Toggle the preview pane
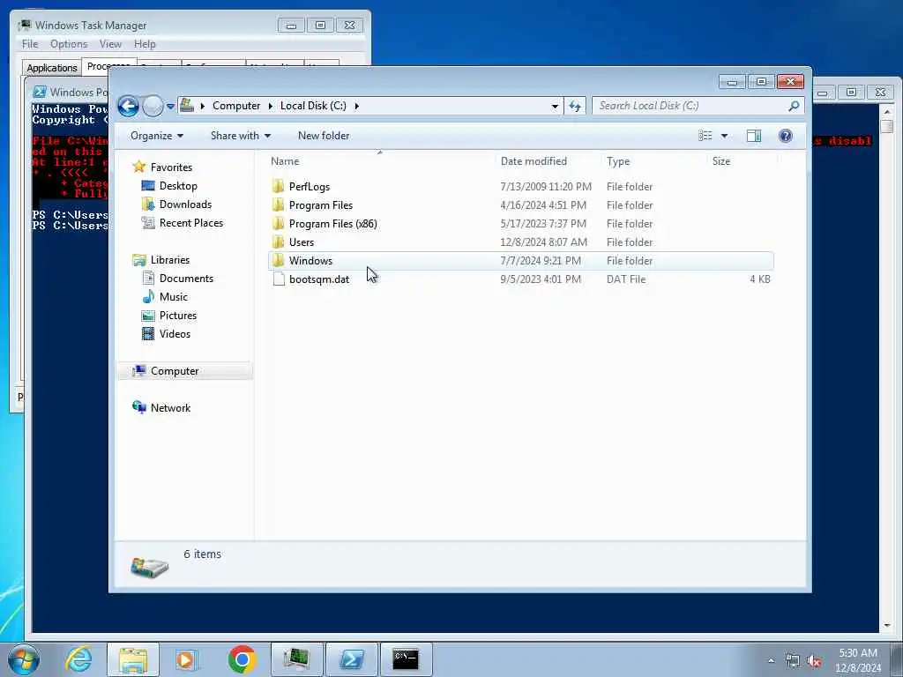This screenshot has width=903, height=677. [754, 136]
